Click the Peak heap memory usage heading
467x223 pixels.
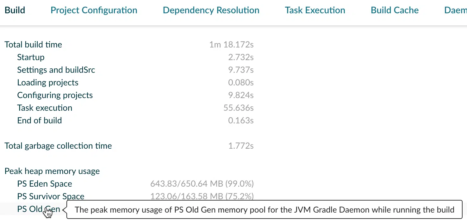coord(52,171)
